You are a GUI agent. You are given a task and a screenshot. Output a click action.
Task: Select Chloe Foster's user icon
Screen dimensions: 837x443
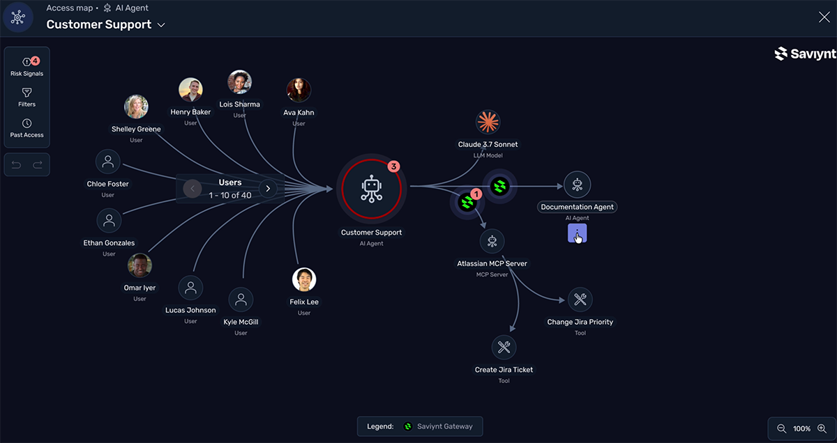click(x=108, y=162)
